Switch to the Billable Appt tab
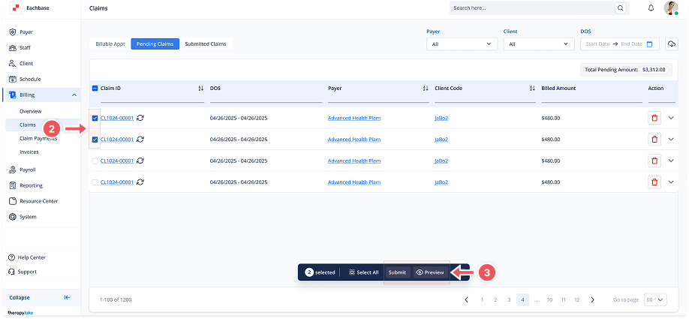 point(110,44)
